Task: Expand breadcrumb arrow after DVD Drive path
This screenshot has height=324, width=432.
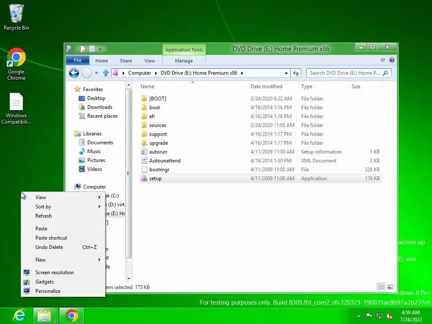Action: point(242,73)
